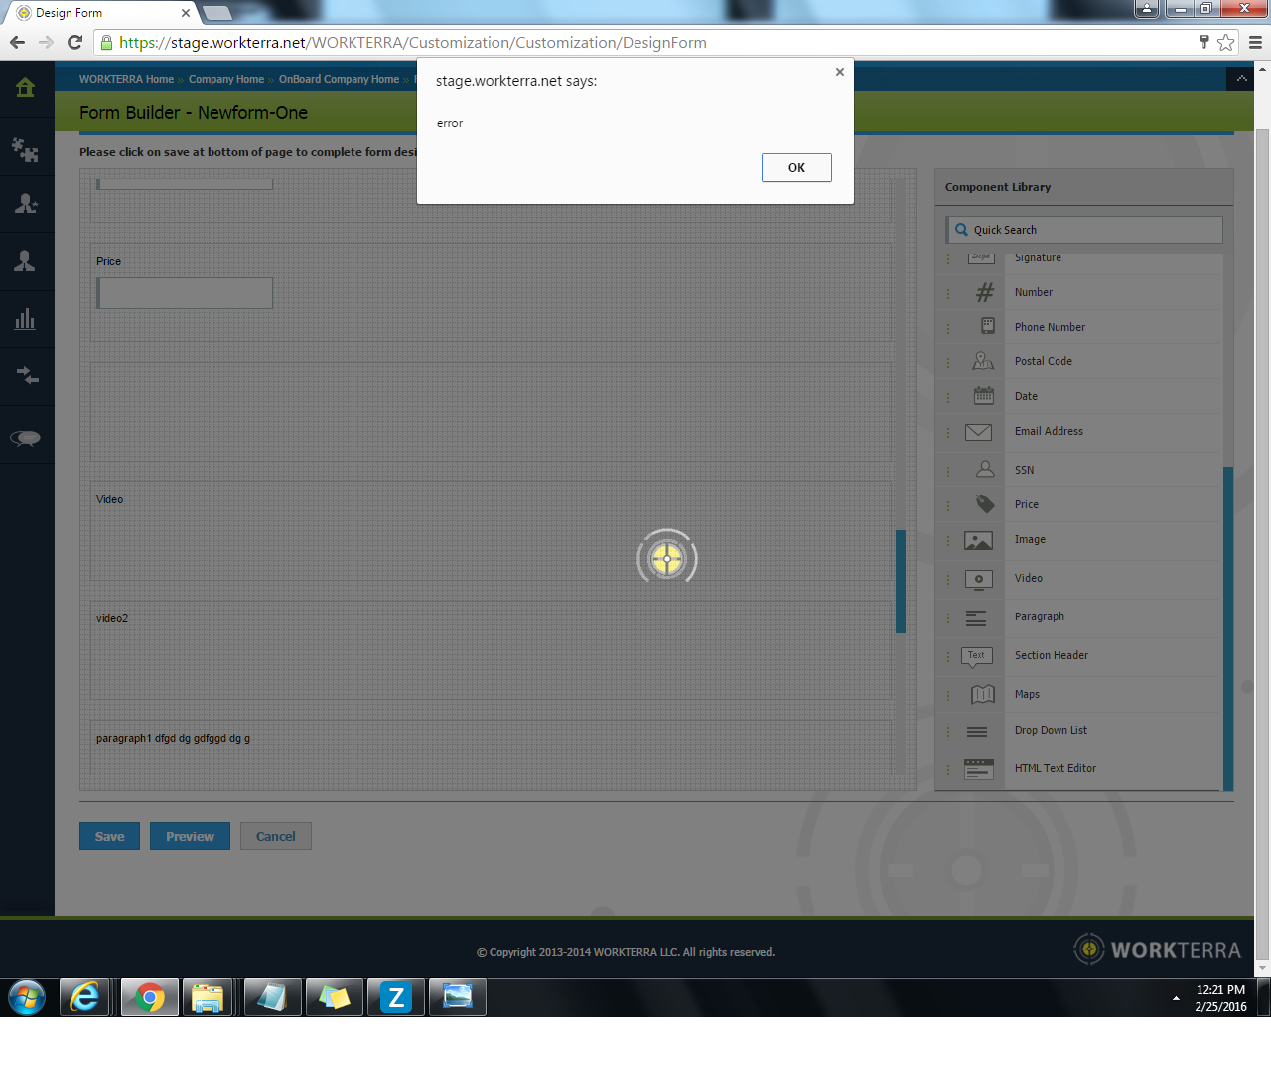Select the Number hash component icon

point(984,292)
